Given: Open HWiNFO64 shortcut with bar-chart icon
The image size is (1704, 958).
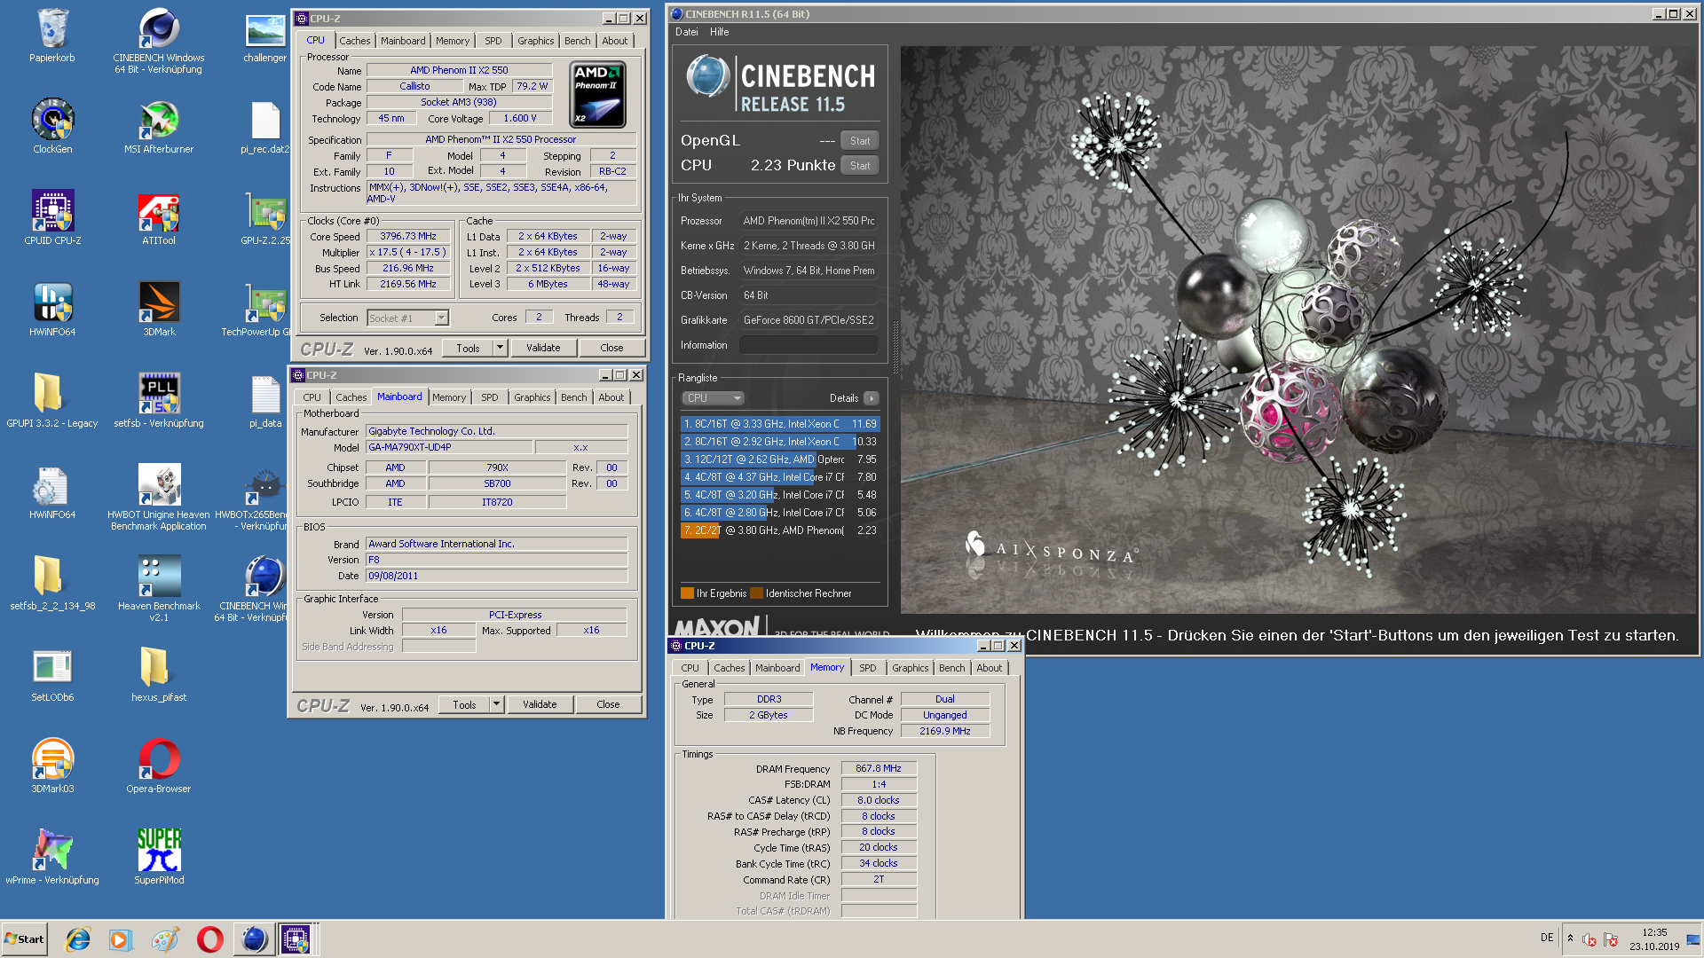Looking at the screenshot, I should [52, 309].
